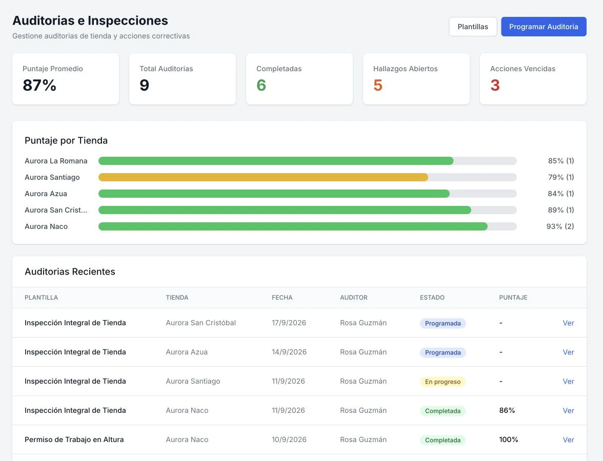Click Programada badge for Aurora Azua
The image size is (603, 461).
[443, 352]
